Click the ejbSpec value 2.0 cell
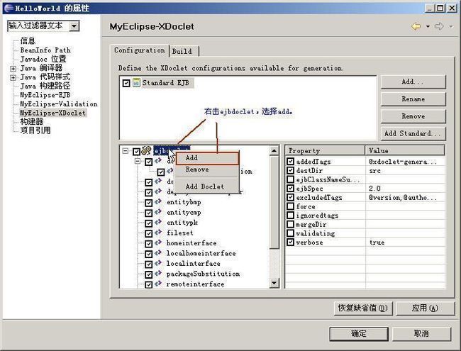The width and height of the screenshot is (461, 351). [405, 189]
